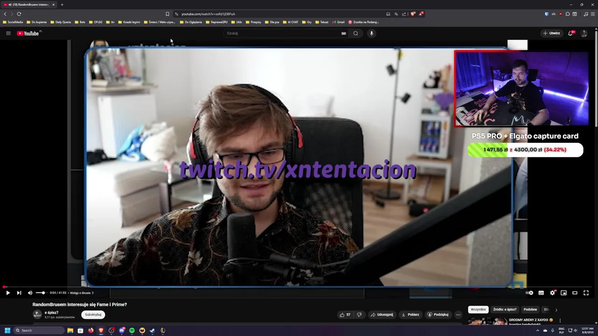Click the Windows taskbar Search box
The image size is (598, 336).
coord(39,330)
